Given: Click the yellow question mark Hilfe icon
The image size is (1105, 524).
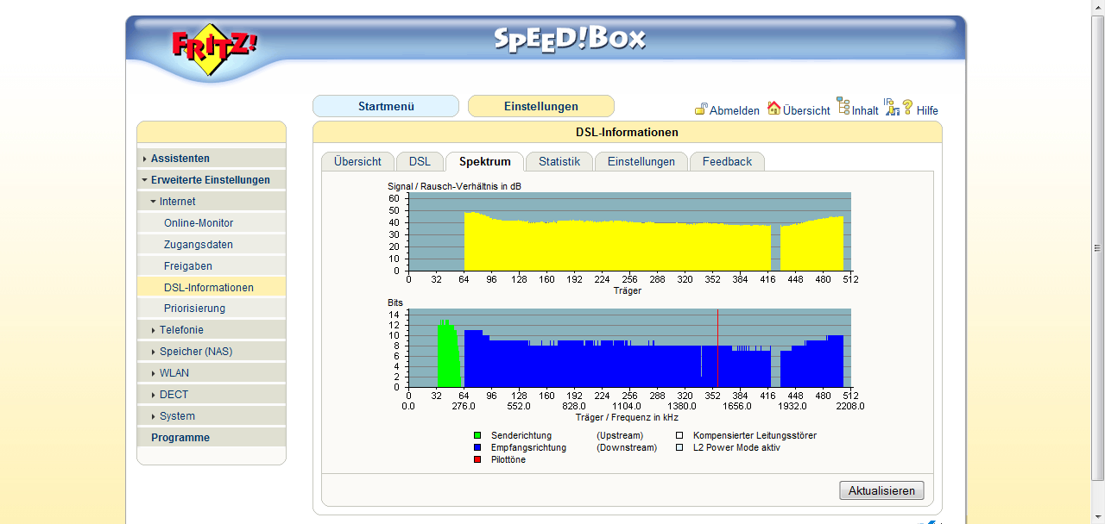Looking at the screenshot, I should 907,108.
